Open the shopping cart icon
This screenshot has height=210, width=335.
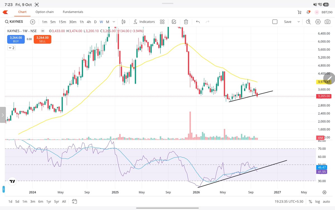point(300,12)
